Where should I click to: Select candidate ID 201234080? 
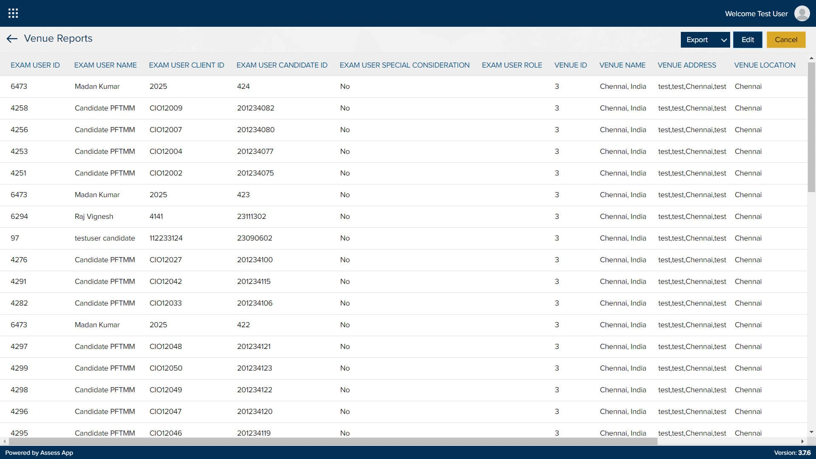pyautogui.click(x=255, y=130)
